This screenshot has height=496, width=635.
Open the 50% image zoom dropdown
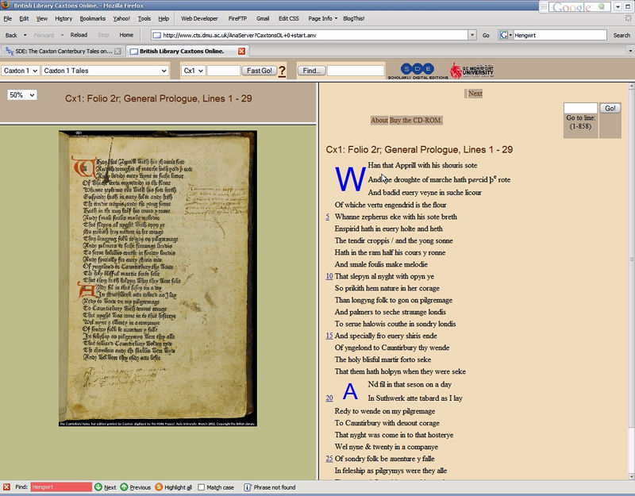point(22,95)
